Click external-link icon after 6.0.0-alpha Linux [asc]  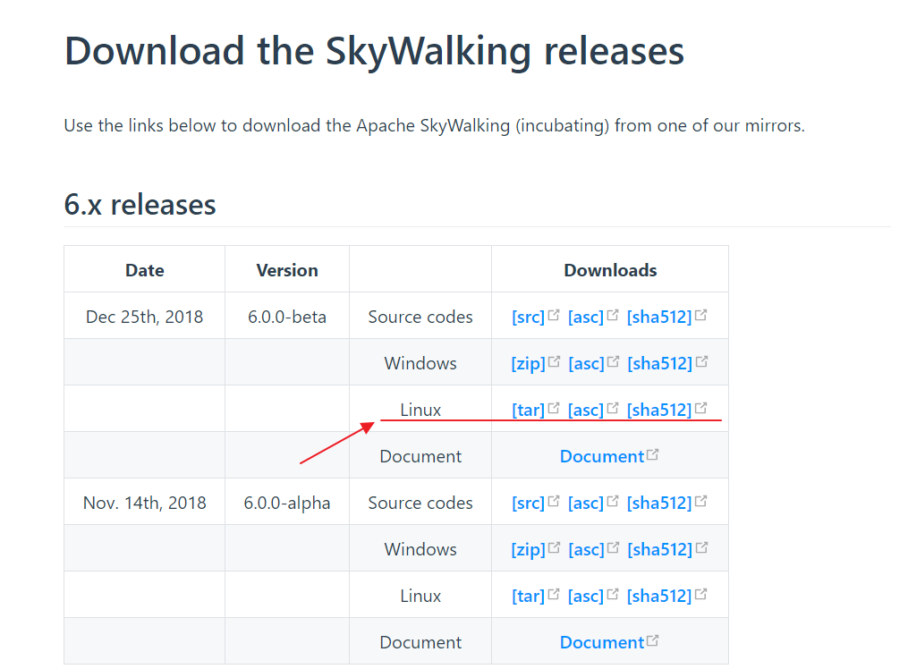point(613,593)
